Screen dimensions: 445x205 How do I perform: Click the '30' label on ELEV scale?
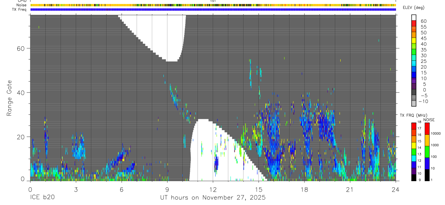pos(424,56)
